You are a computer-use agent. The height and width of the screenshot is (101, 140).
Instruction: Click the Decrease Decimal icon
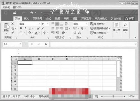tap(80, 33)
